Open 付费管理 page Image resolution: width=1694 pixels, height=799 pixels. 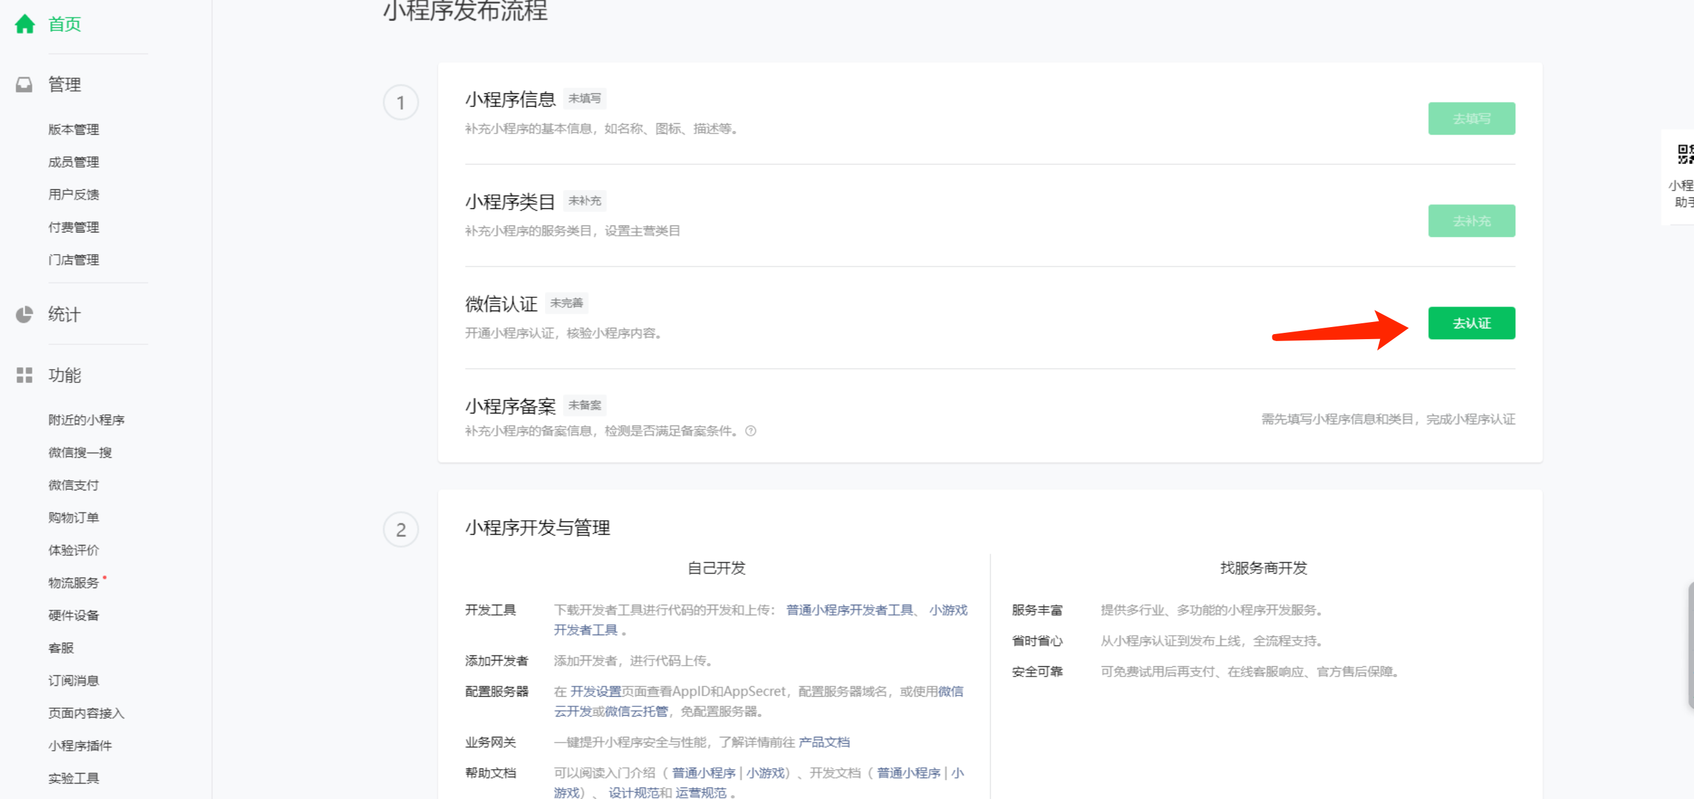point(74,227)
